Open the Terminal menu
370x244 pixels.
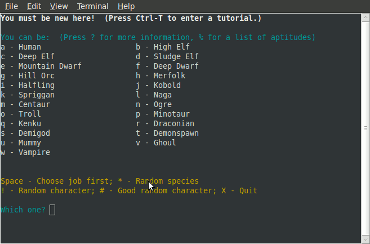(92, 6)
